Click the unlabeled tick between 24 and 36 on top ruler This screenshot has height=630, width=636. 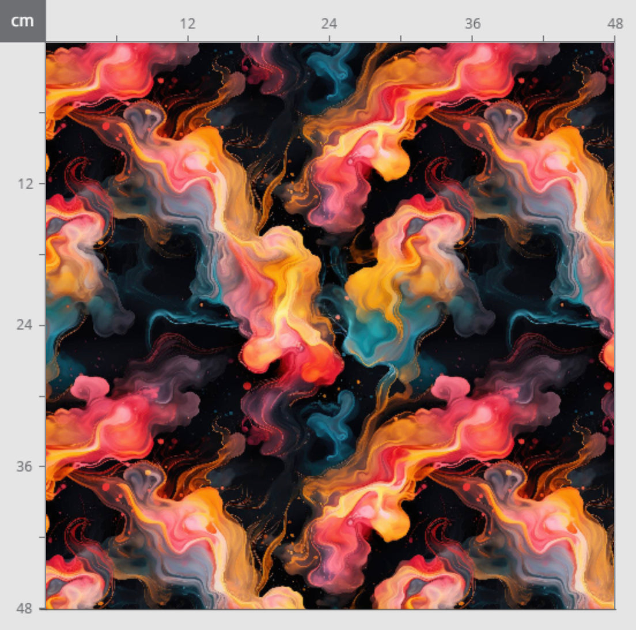(401, 38)
